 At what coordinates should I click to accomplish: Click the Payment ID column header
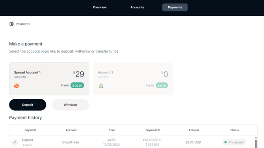coord(153,130)
